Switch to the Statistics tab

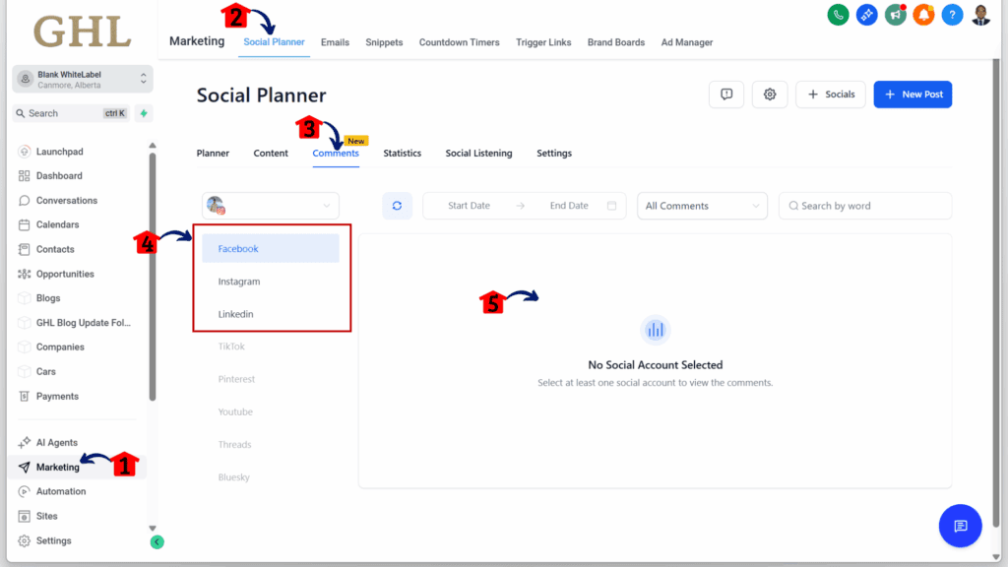coord(402,153)
